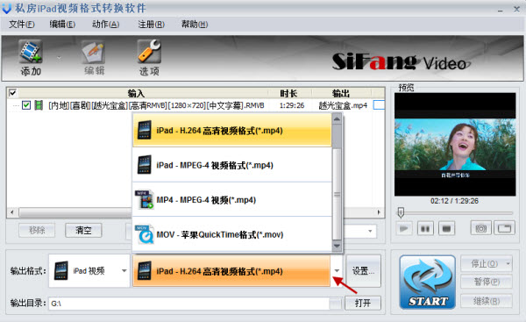Minimize the window via title bar button

pyautogui.click(x=501, y=10)
